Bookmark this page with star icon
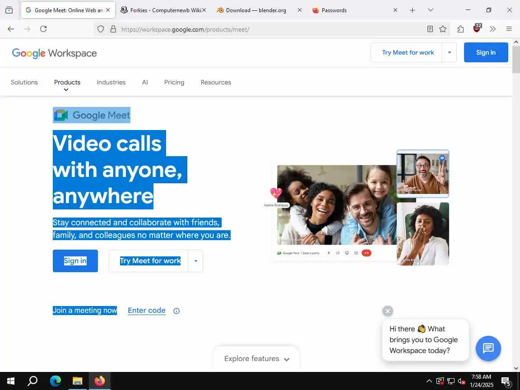Image resolution: width=520 pixels, height=390 pixels. click(443, 29)
